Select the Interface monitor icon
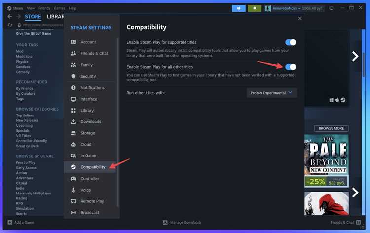Viewport: 370px width, 233px height. pos(74,99)
